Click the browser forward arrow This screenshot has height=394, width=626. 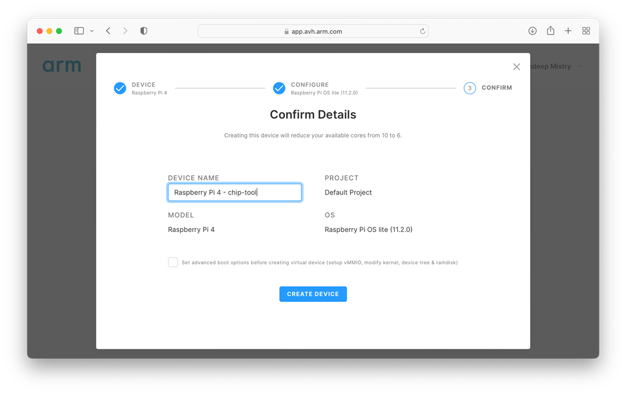pos(125,31)
